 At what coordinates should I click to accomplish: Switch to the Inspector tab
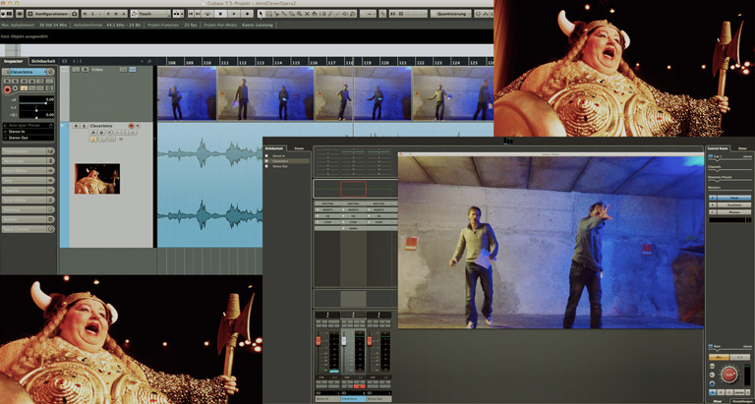14,61
